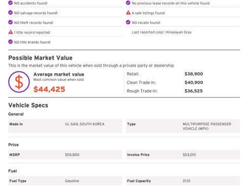Screen dimensions: 248x186
Task: Click the Average market value label
Action: 59,74
